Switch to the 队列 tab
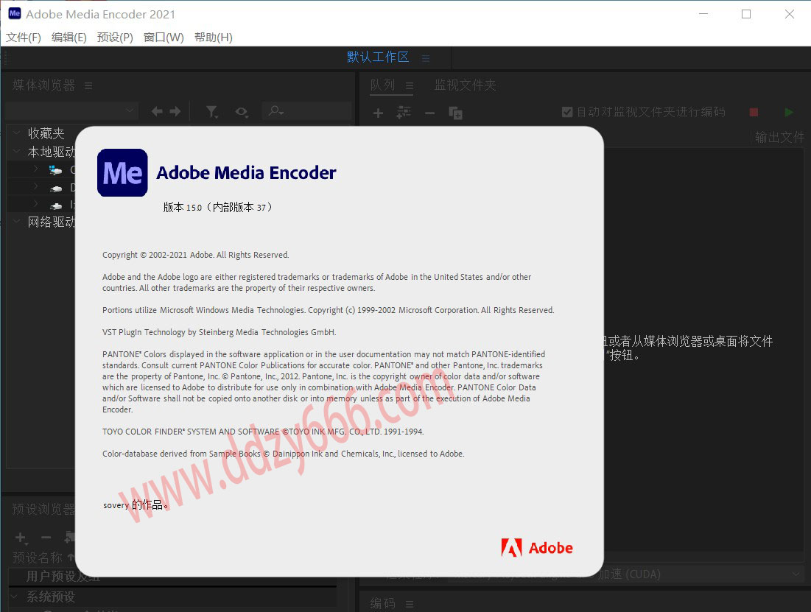The height and width of the screenshot is (612, 811). (383, 85)
